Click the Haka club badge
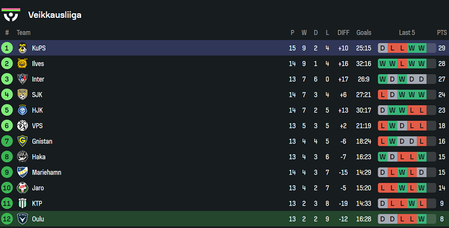This screenshot has width=449, height=228. (22, 157)
